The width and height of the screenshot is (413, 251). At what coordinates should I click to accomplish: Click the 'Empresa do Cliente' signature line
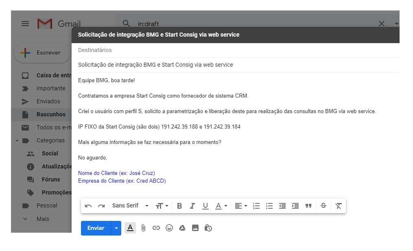point(122,181)
